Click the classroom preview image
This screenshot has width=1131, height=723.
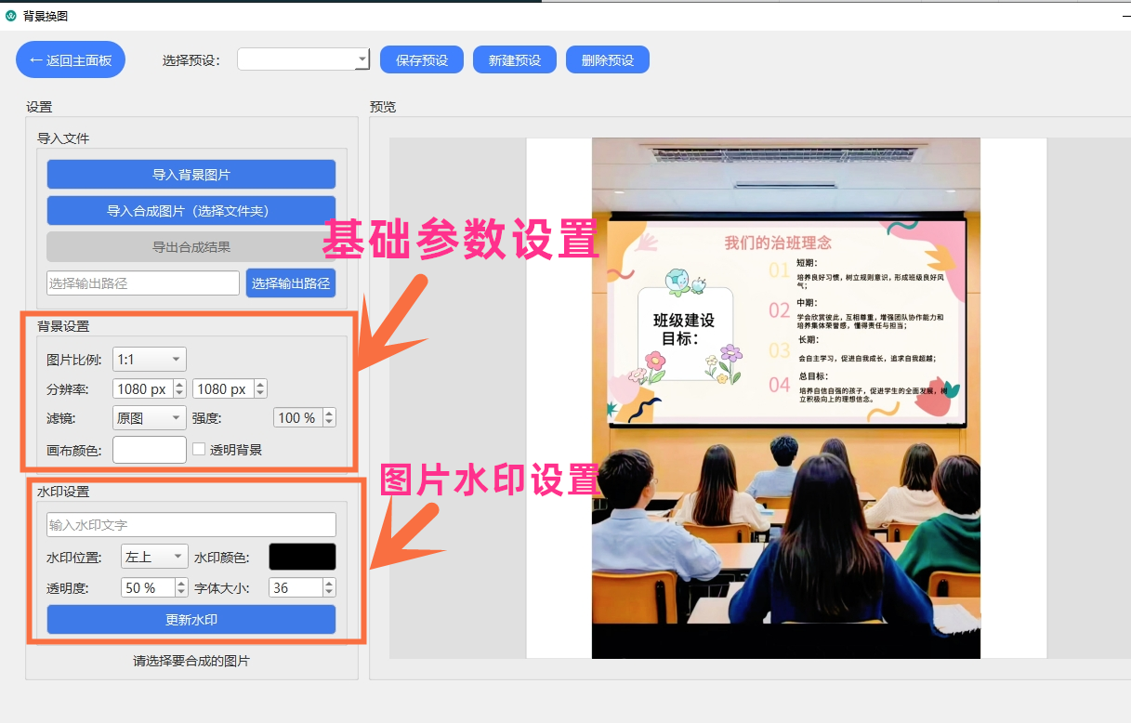(x=786, y=398)
